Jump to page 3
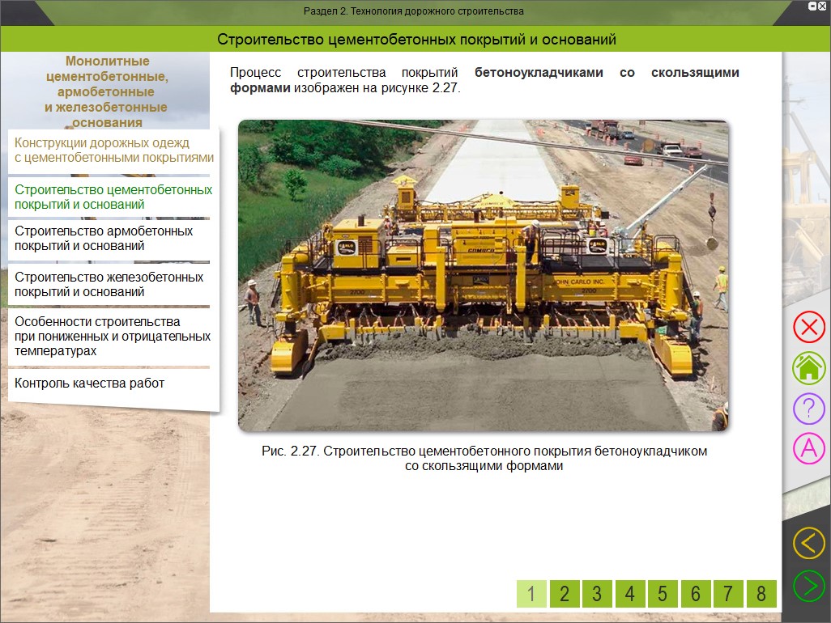 tap(597, 594)
